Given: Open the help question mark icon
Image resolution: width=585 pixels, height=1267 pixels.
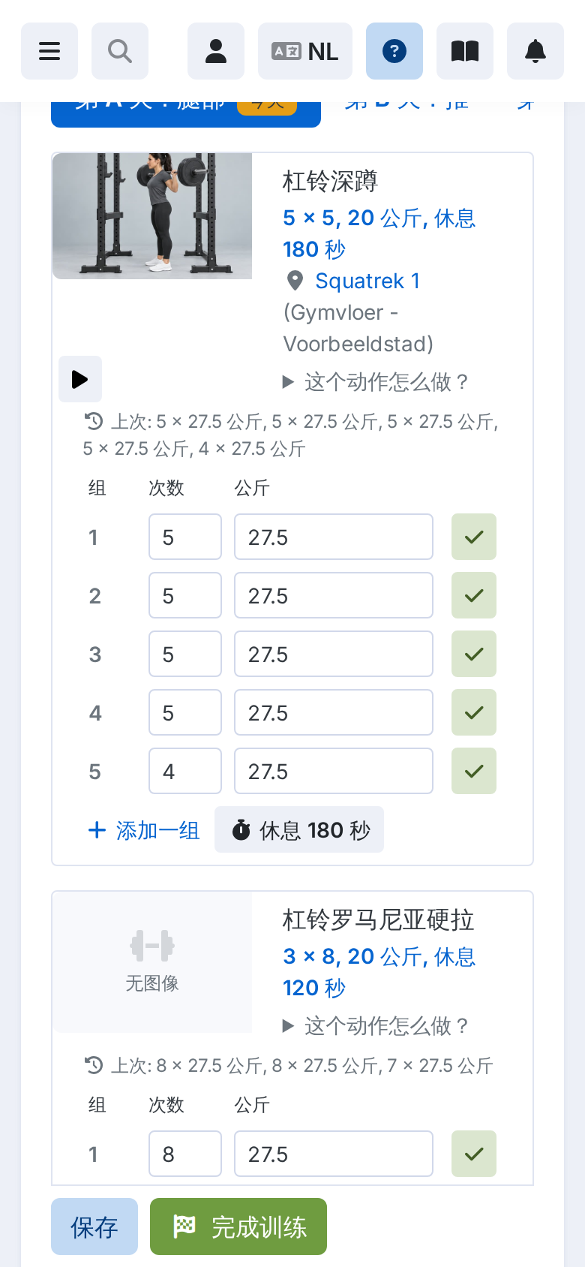Looking at the screenshot, I should (394, 51).
